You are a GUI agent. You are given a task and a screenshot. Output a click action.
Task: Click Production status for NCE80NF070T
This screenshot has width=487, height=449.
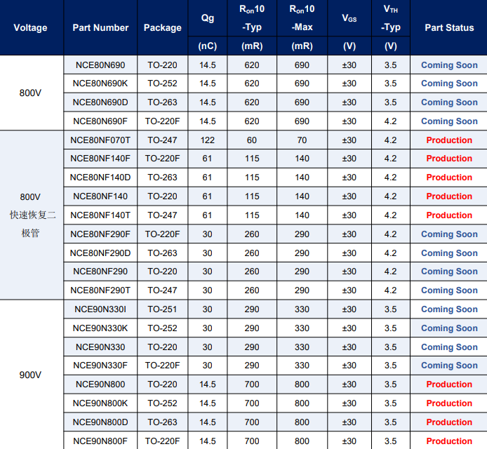point(449,140)
